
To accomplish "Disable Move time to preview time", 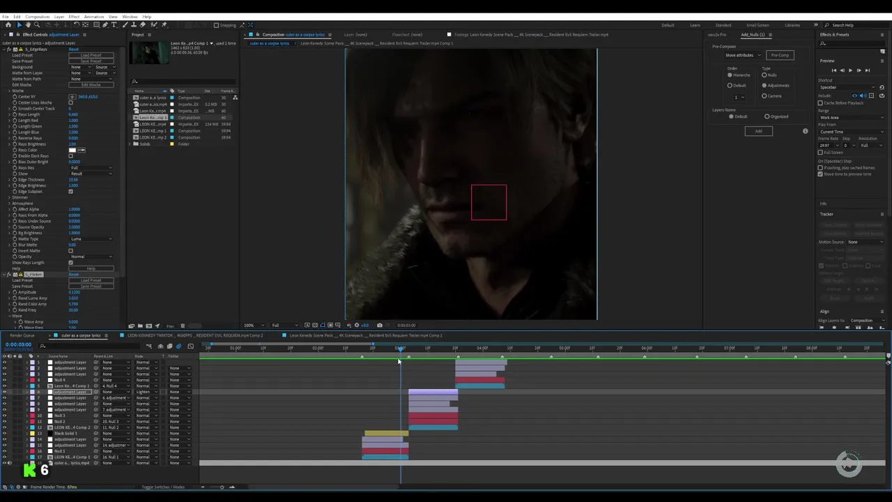I will pyautogui.click(x=820, y=174).
